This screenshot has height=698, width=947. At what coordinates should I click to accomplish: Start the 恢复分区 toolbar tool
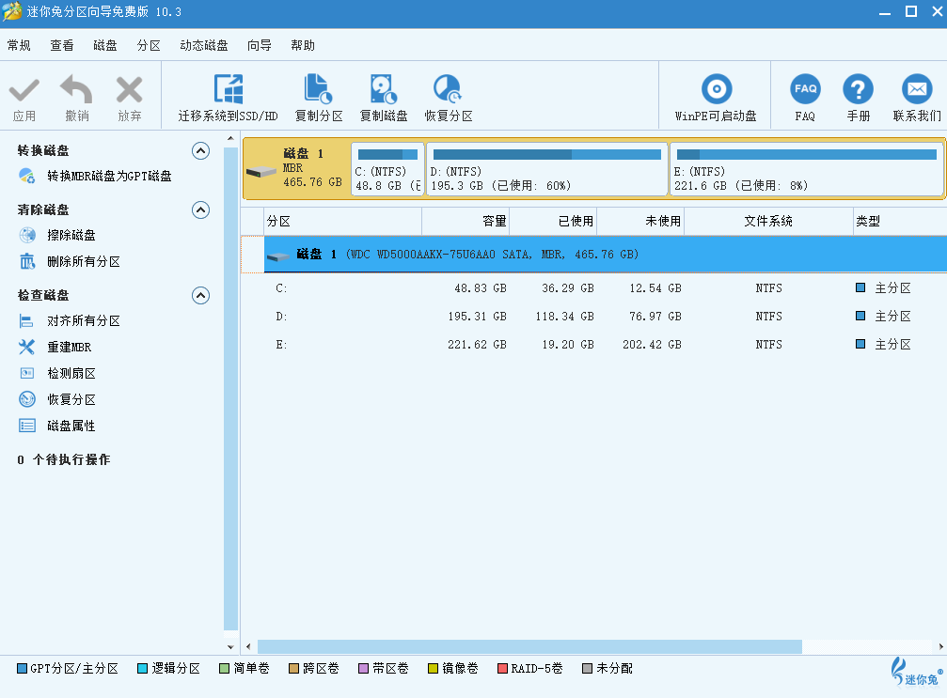pos(448,90)
